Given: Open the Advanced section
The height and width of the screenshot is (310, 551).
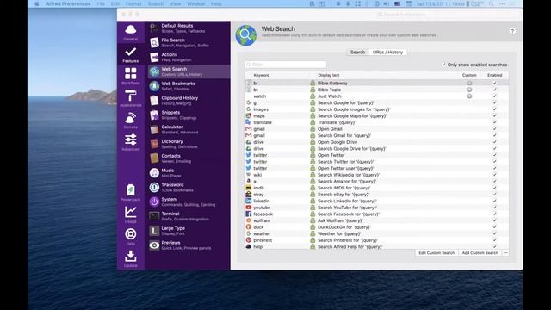Looking at the screenshot, I should [x=130, y=142].
